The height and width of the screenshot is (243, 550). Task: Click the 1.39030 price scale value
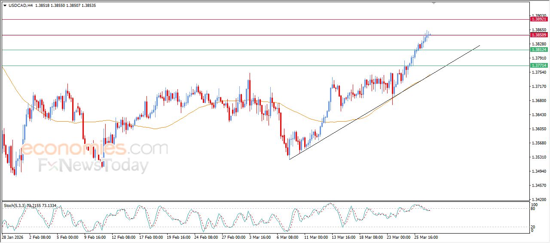pos(538,15)
